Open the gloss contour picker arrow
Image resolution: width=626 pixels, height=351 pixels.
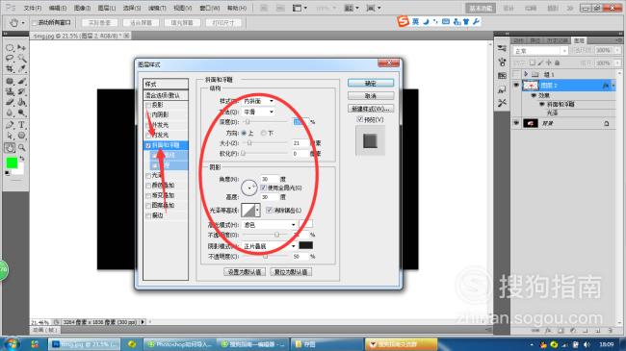coord(257,210)
